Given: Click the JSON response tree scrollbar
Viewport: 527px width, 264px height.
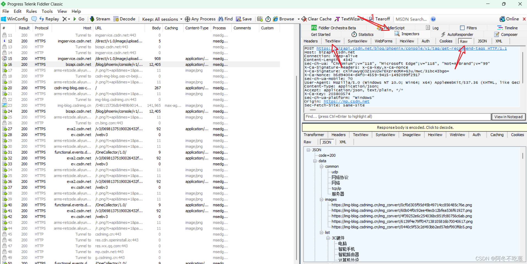Looking at the screenshot, I should click(x=523, y=156).
